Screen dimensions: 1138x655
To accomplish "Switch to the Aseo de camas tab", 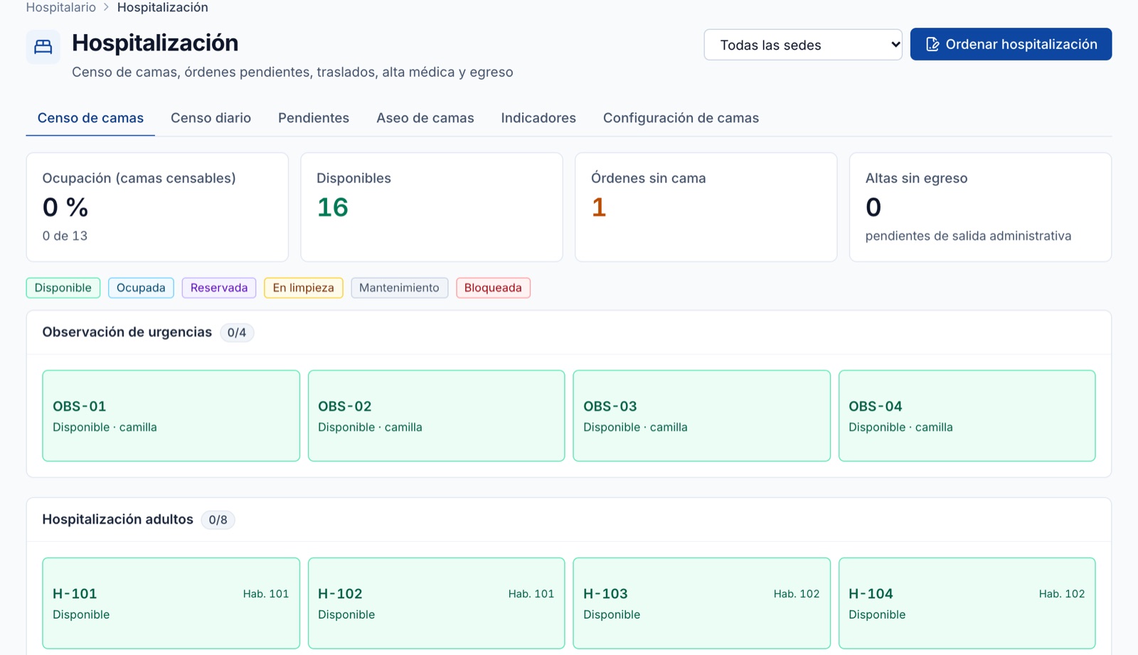I will coord(425,118).
